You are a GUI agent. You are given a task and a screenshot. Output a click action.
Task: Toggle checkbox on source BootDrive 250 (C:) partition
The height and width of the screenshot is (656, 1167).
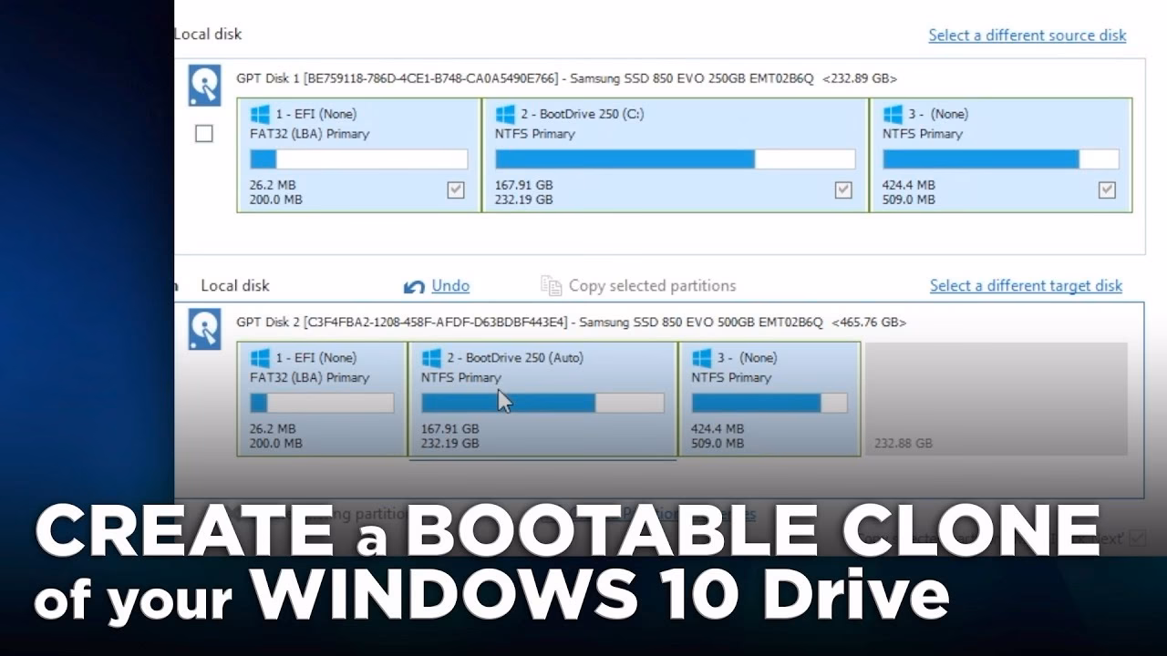point(843,190)
